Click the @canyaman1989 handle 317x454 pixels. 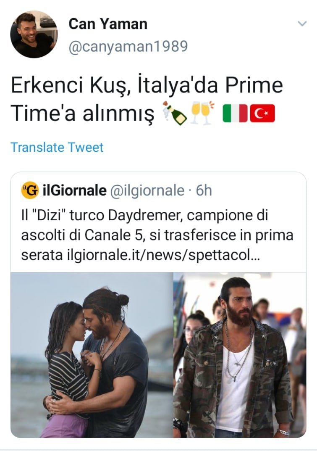[x=128, y=46]
